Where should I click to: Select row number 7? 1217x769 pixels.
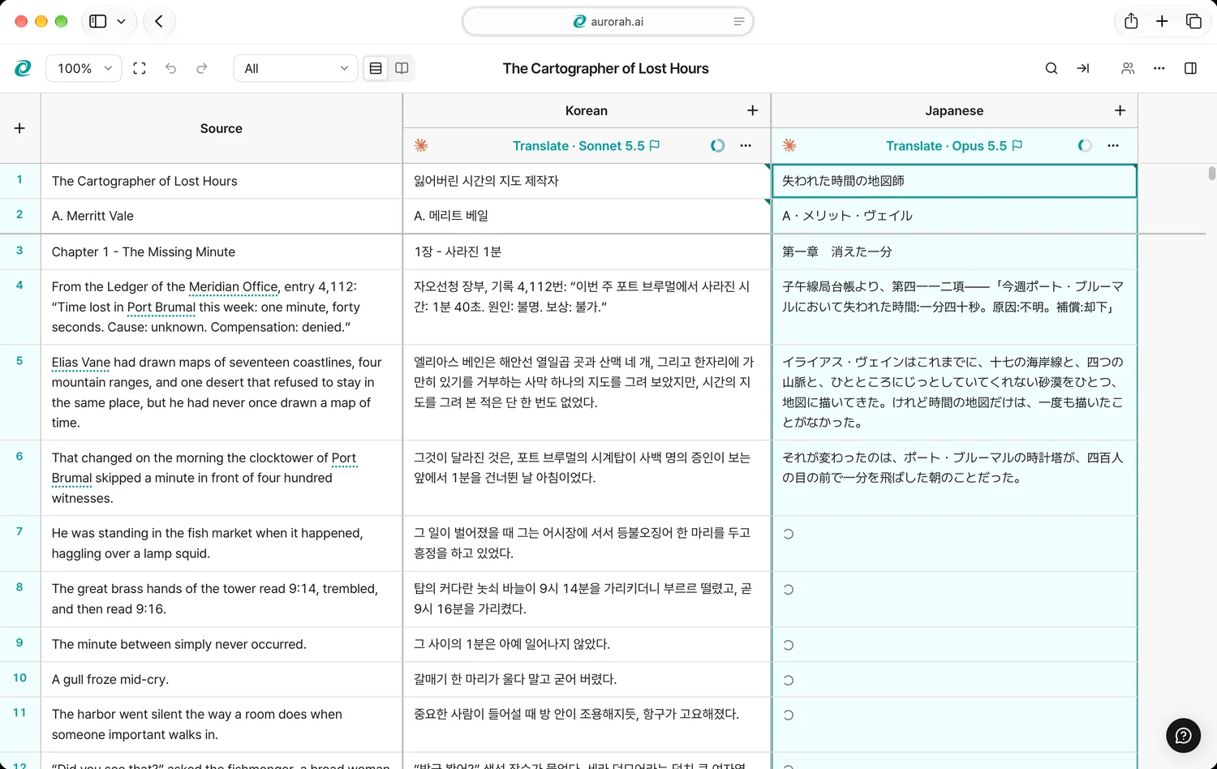(19, 532)
